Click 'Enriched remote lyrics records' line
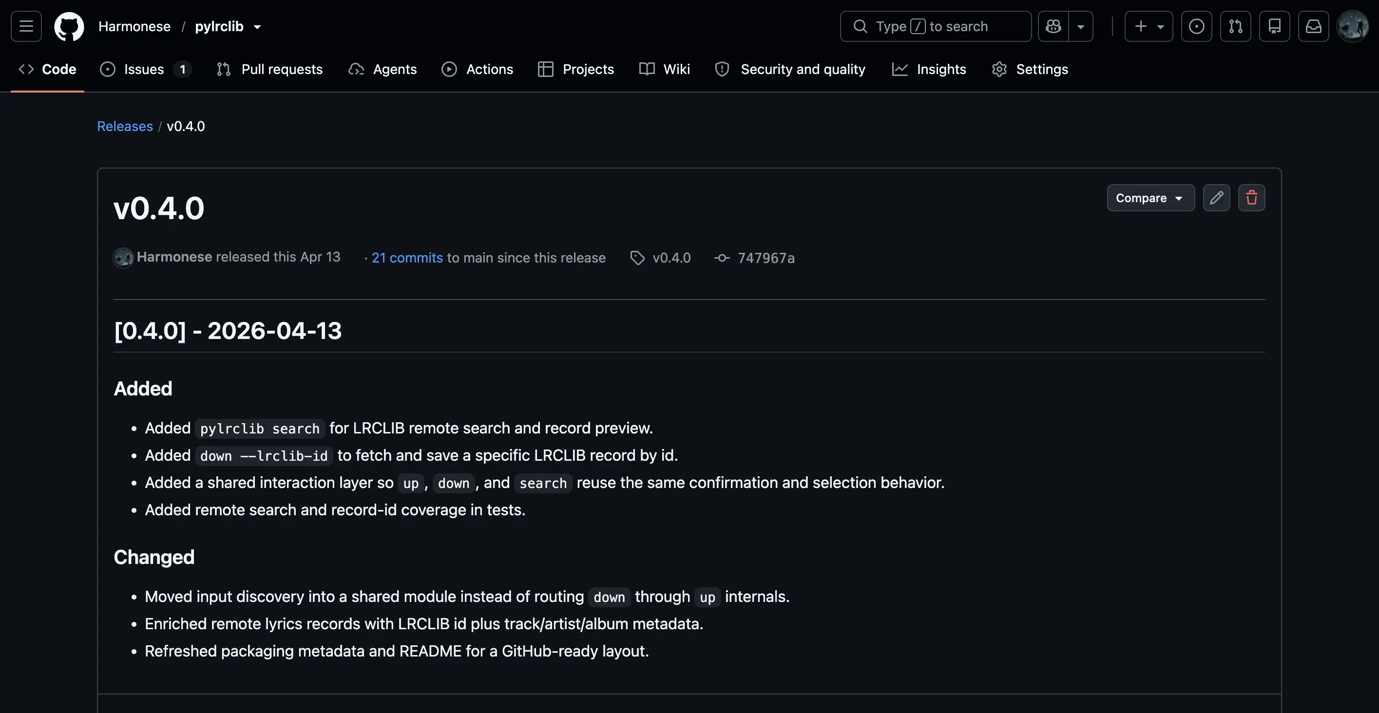 click(x=424, y=624)
